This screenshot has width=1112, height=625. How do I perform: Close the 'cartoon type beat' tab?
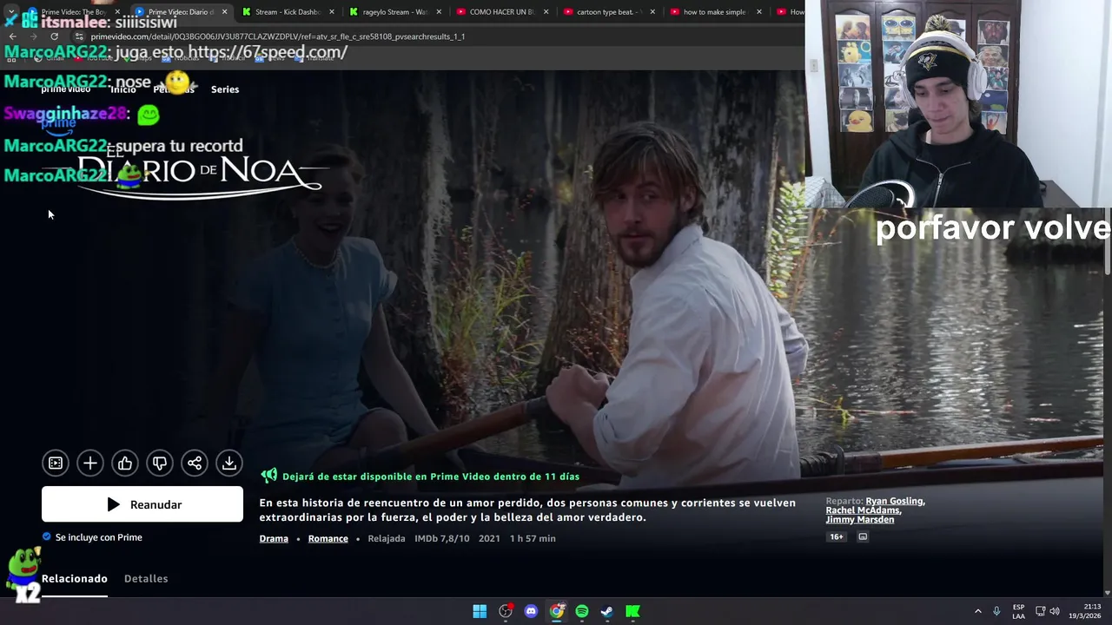[x=652, y=12]
